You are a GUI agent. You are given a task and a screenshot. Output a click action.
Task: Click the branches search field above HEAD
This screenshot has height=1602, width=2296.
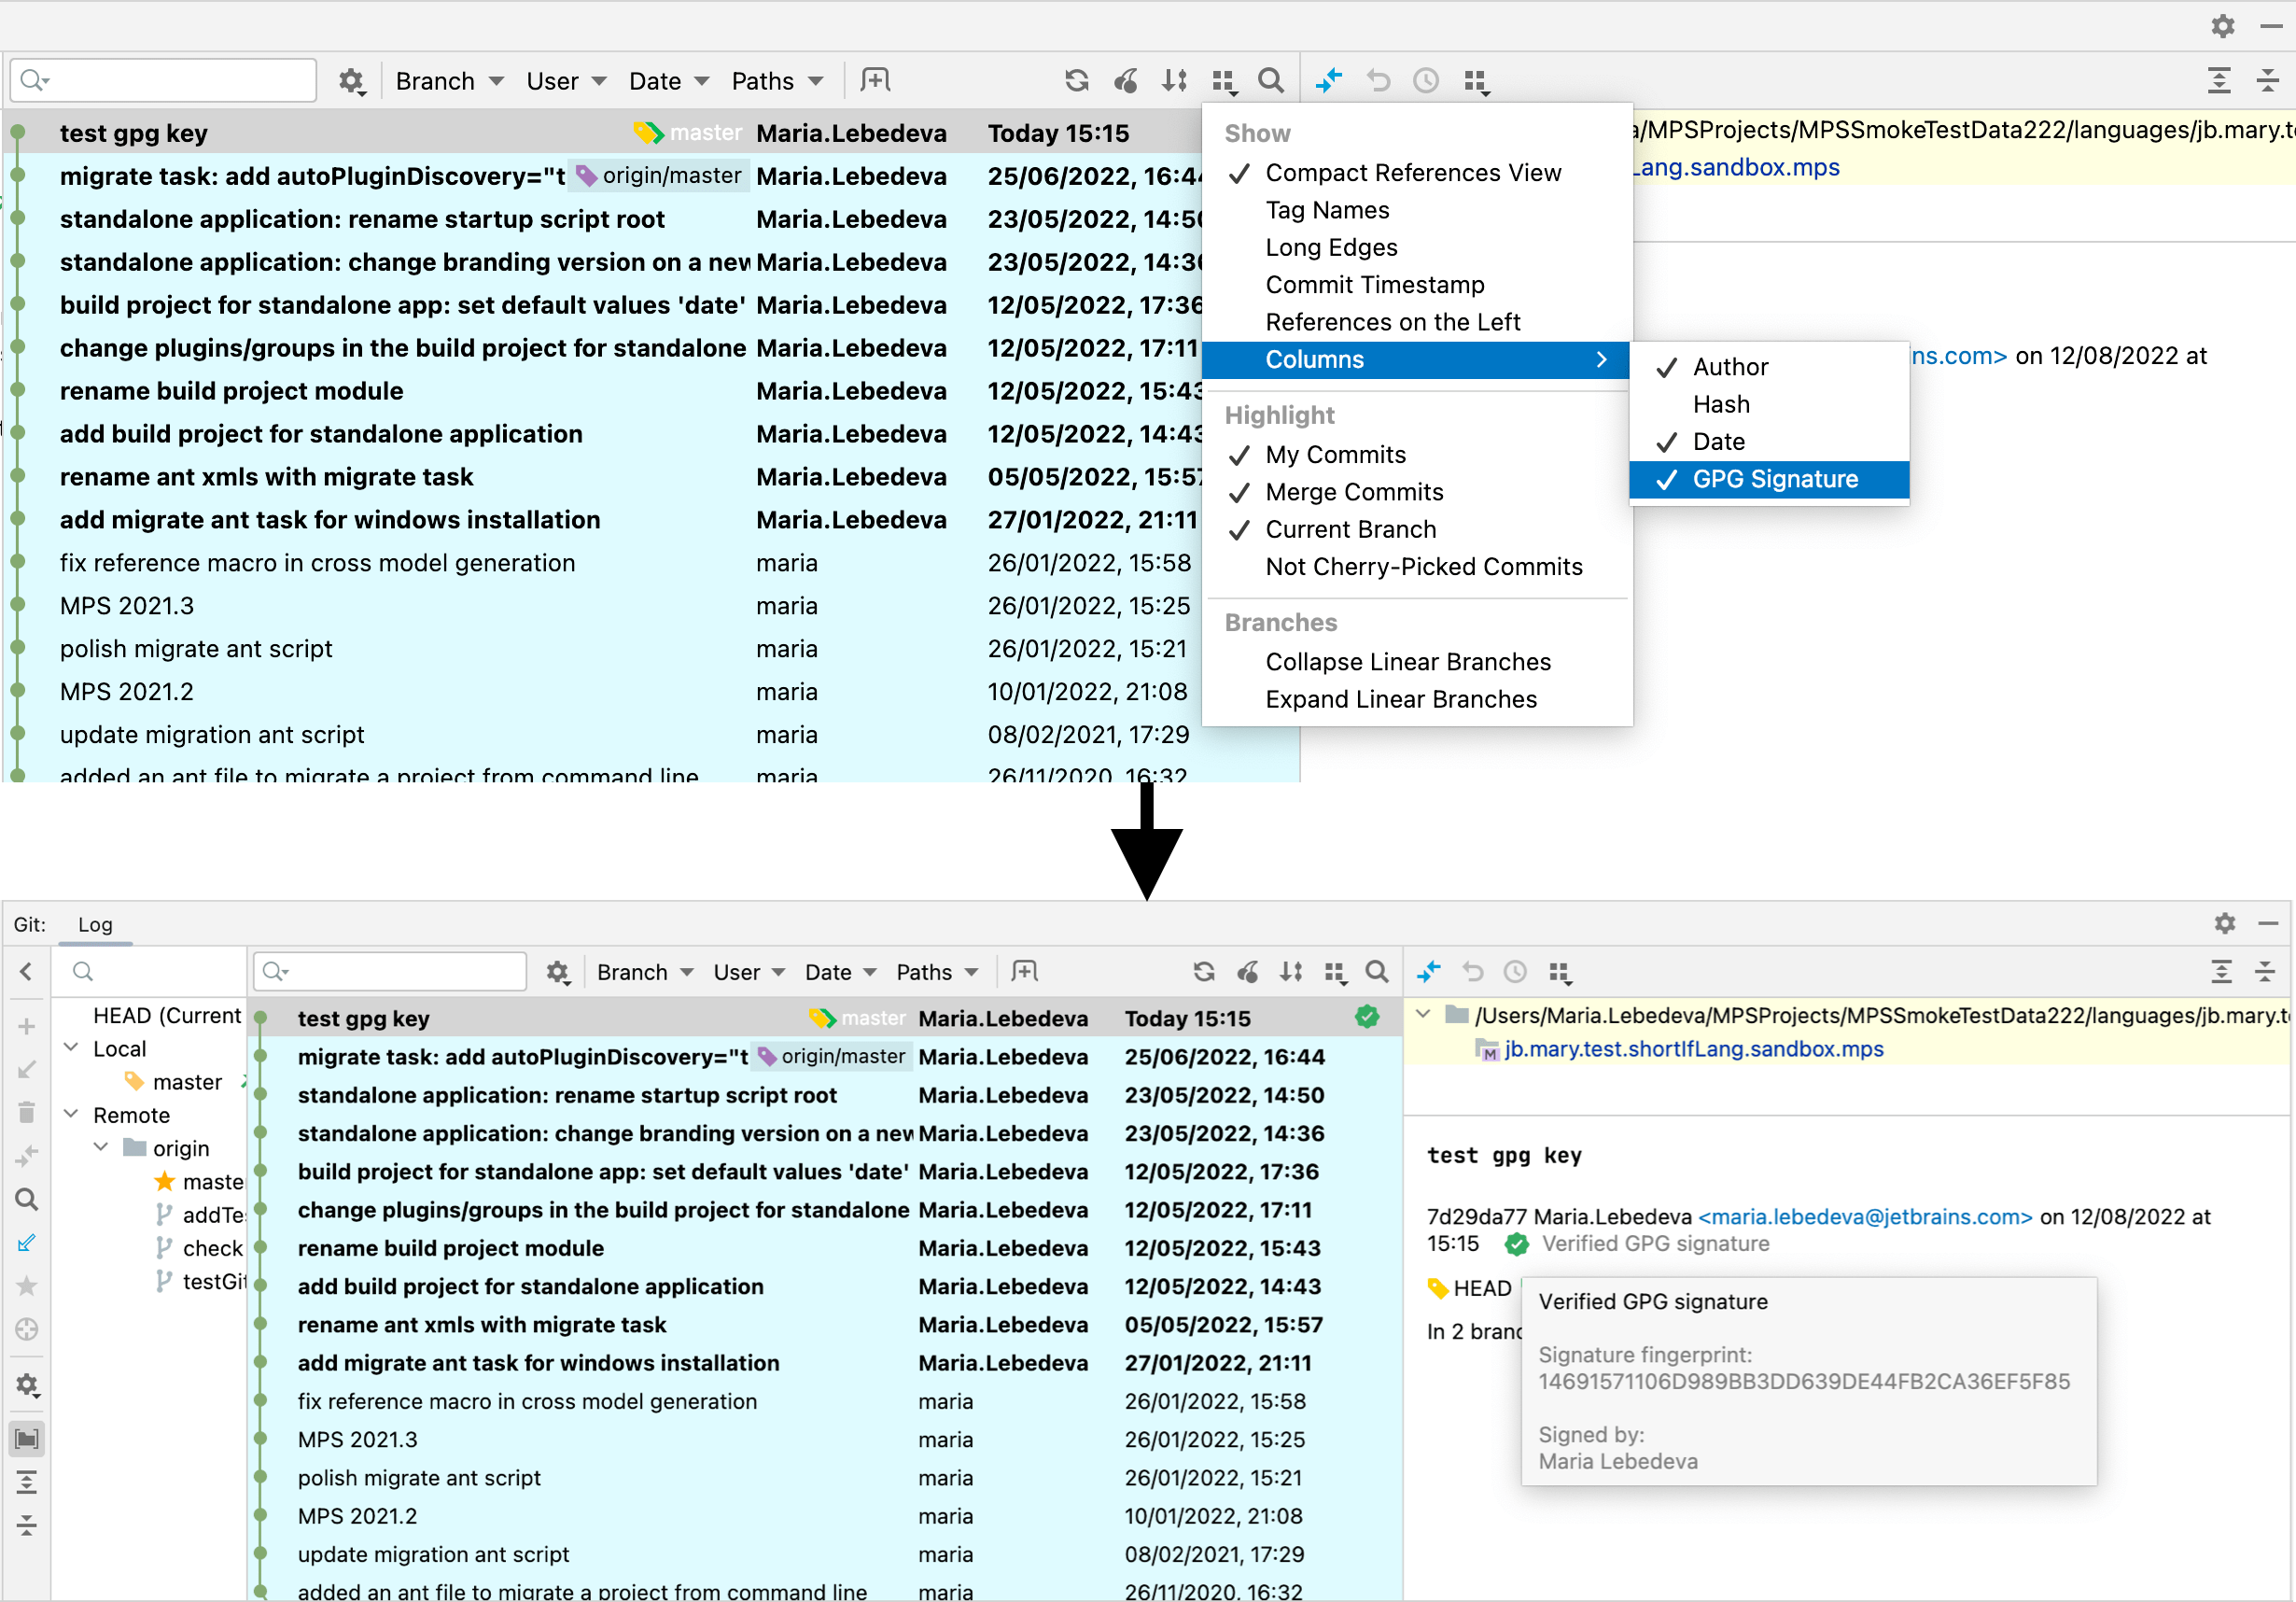[150, 971]
